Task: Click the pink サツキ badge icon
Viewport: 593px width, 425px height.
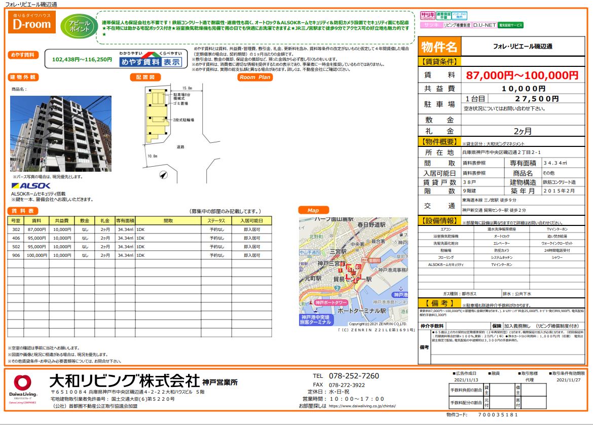Action: point(427,16)
